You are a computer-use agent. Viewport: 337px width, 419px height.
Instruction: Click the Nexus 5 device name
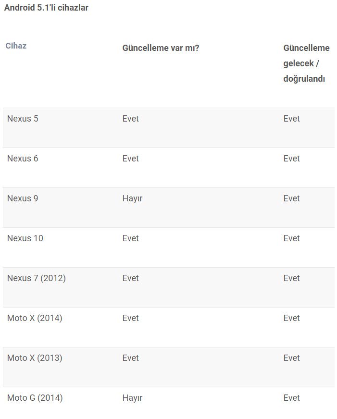point(23,118)
